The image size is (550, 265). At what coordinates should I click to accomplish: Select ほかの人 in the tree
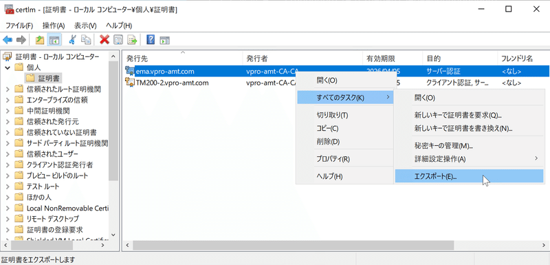tap(39, 198)
